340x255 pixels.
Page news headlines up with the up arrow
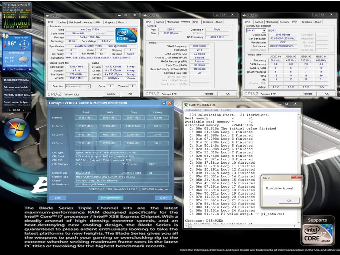[10, 110]
